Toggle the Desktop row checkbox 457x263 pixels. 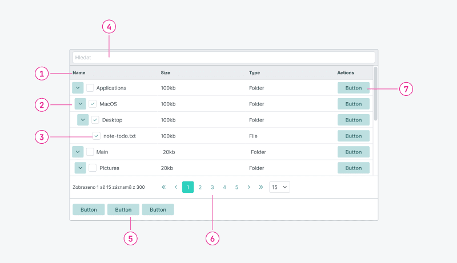point(95,120)
